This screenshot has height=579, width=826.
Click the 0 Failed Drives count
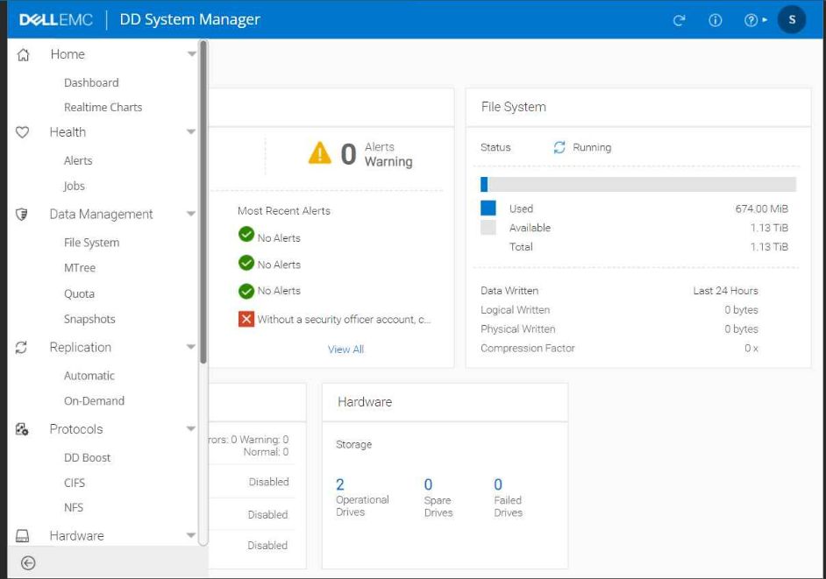pyautogui.click(x=498, y=484)
